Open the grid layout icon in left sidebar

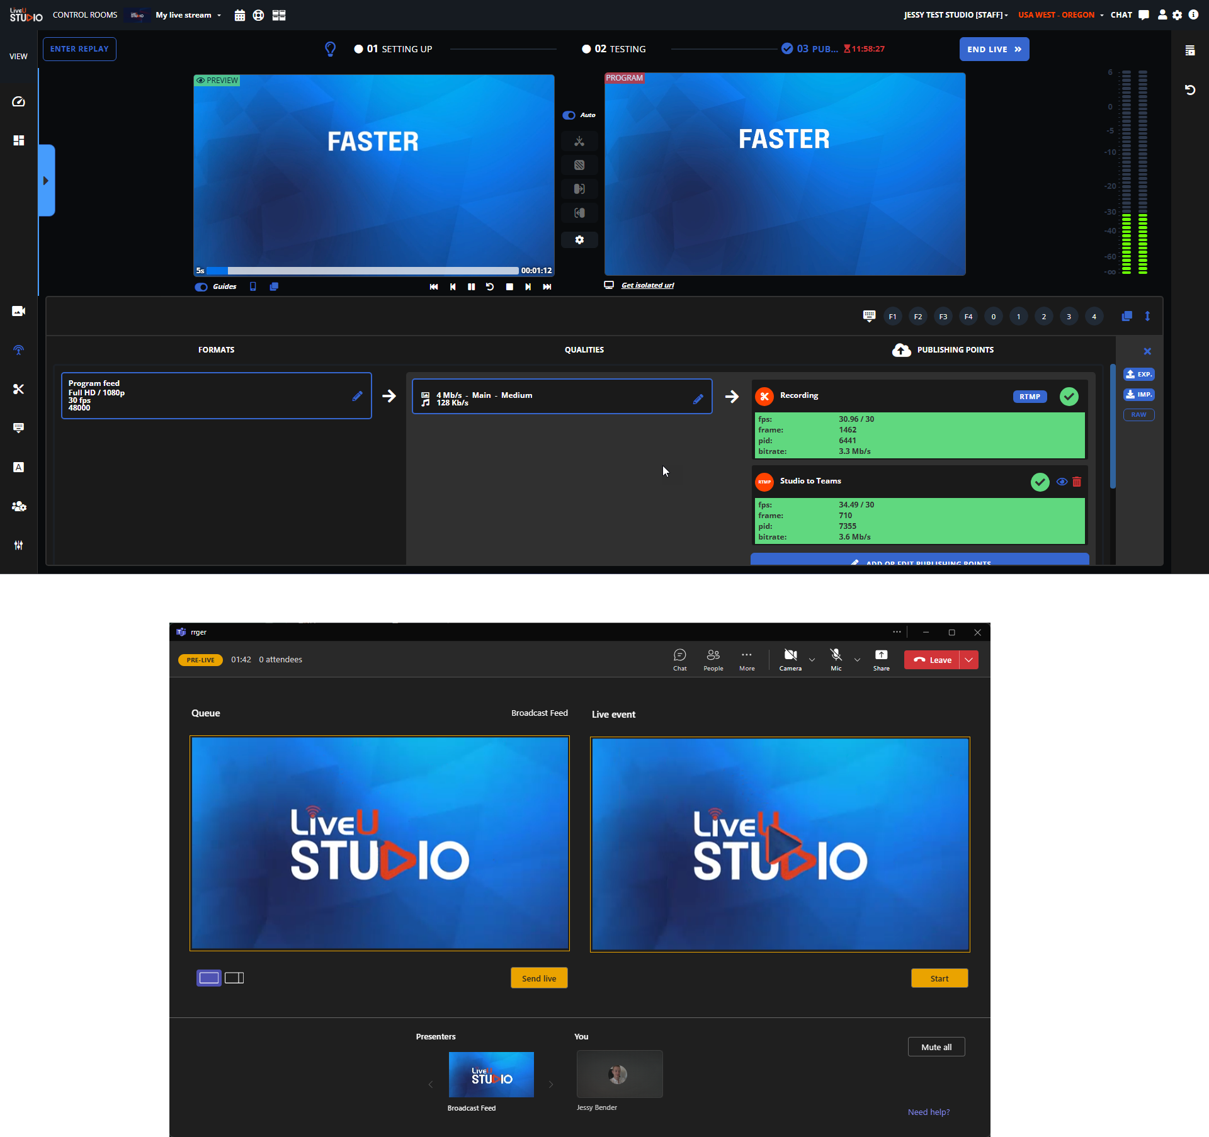tap(18, 140)
